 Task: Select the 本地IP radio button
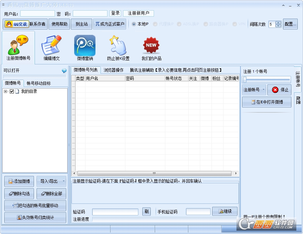pyautogui.click(x=134, y=24)
